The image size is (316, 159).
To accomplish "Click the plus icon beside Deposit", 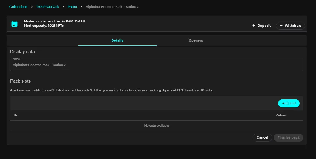I will [254, 26].
